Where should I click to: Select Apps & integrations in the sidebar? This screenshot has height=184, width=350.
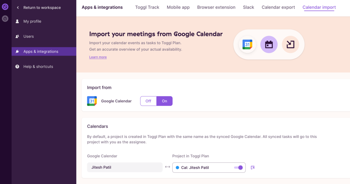click(41, 51)
